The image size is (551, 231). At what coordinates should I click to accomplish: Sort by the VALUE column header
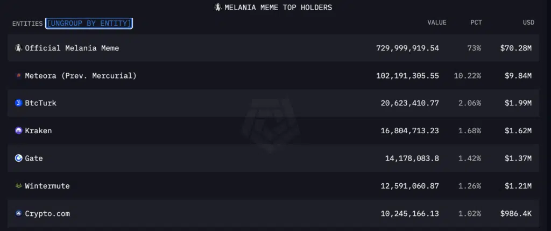(x=436, y=23)
